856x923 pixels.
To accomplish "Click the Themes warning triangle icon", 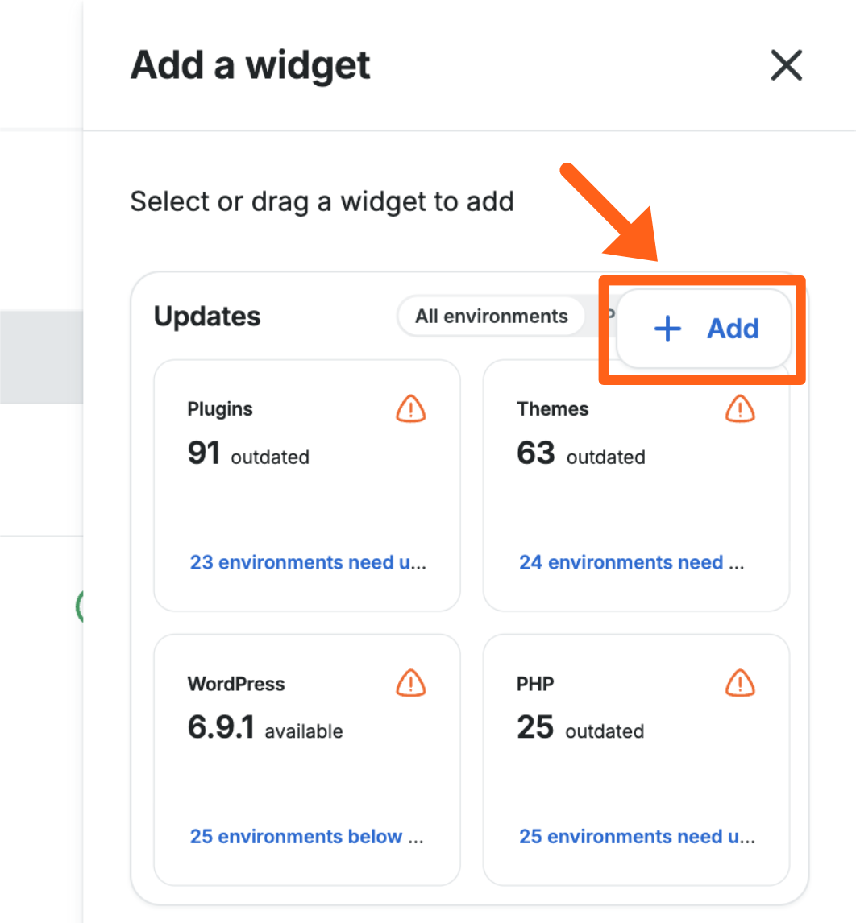I will (x=740, y=409).
